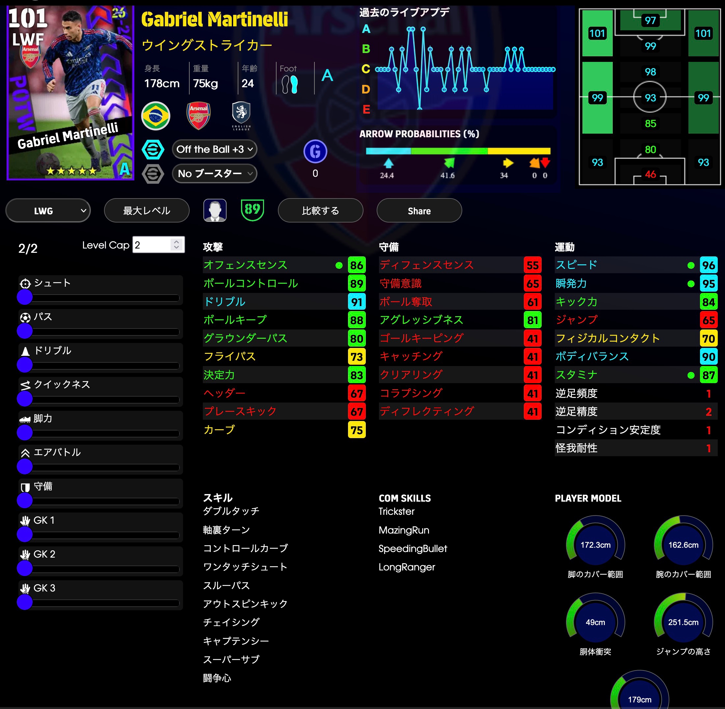Open the Off the Ball +3 dropdown
Image resolution: width=725 pixels, height=709 pixels.
(215, 149)
